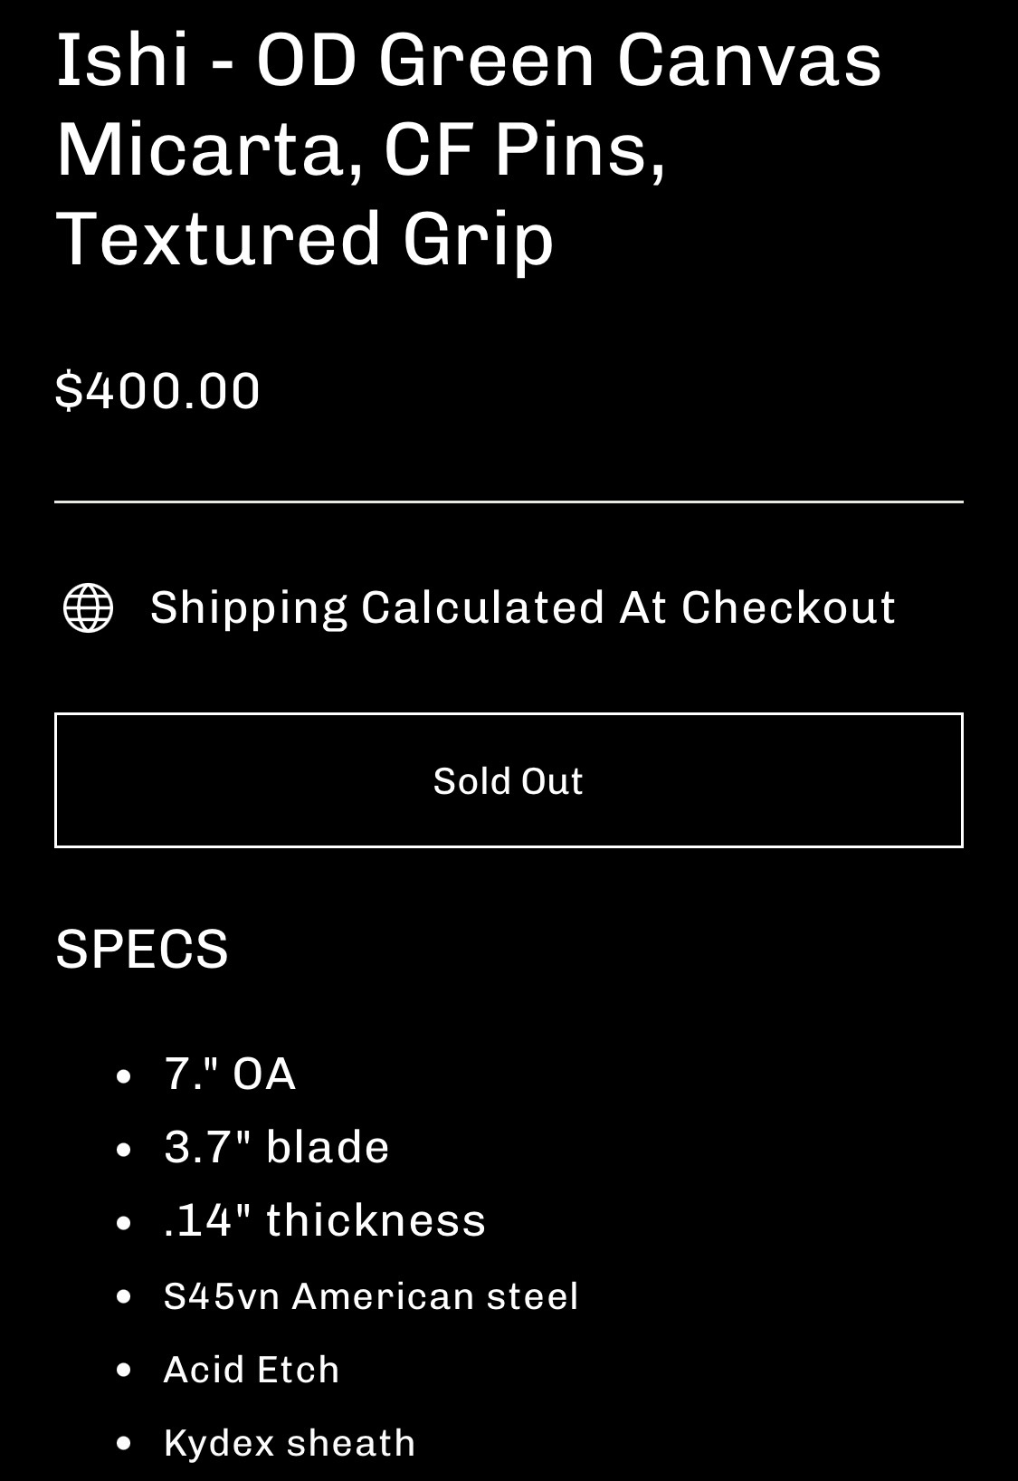Viewport: 1018px width, 1481px height.
Task: Click the SPECS heading
Action: (142, 949)
